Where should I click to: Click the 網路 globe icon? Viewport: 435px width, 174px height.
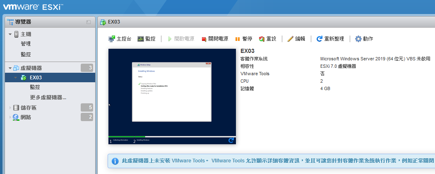pos(16,117)
